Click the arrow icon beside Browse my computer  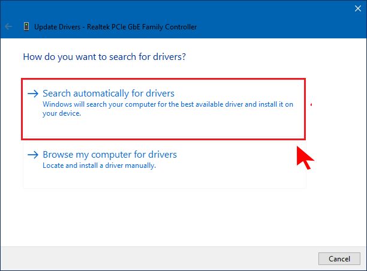33,155
